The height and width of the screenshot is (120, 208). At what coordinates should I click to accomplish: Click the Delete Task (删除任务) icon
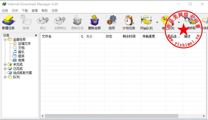pos(78,20)
